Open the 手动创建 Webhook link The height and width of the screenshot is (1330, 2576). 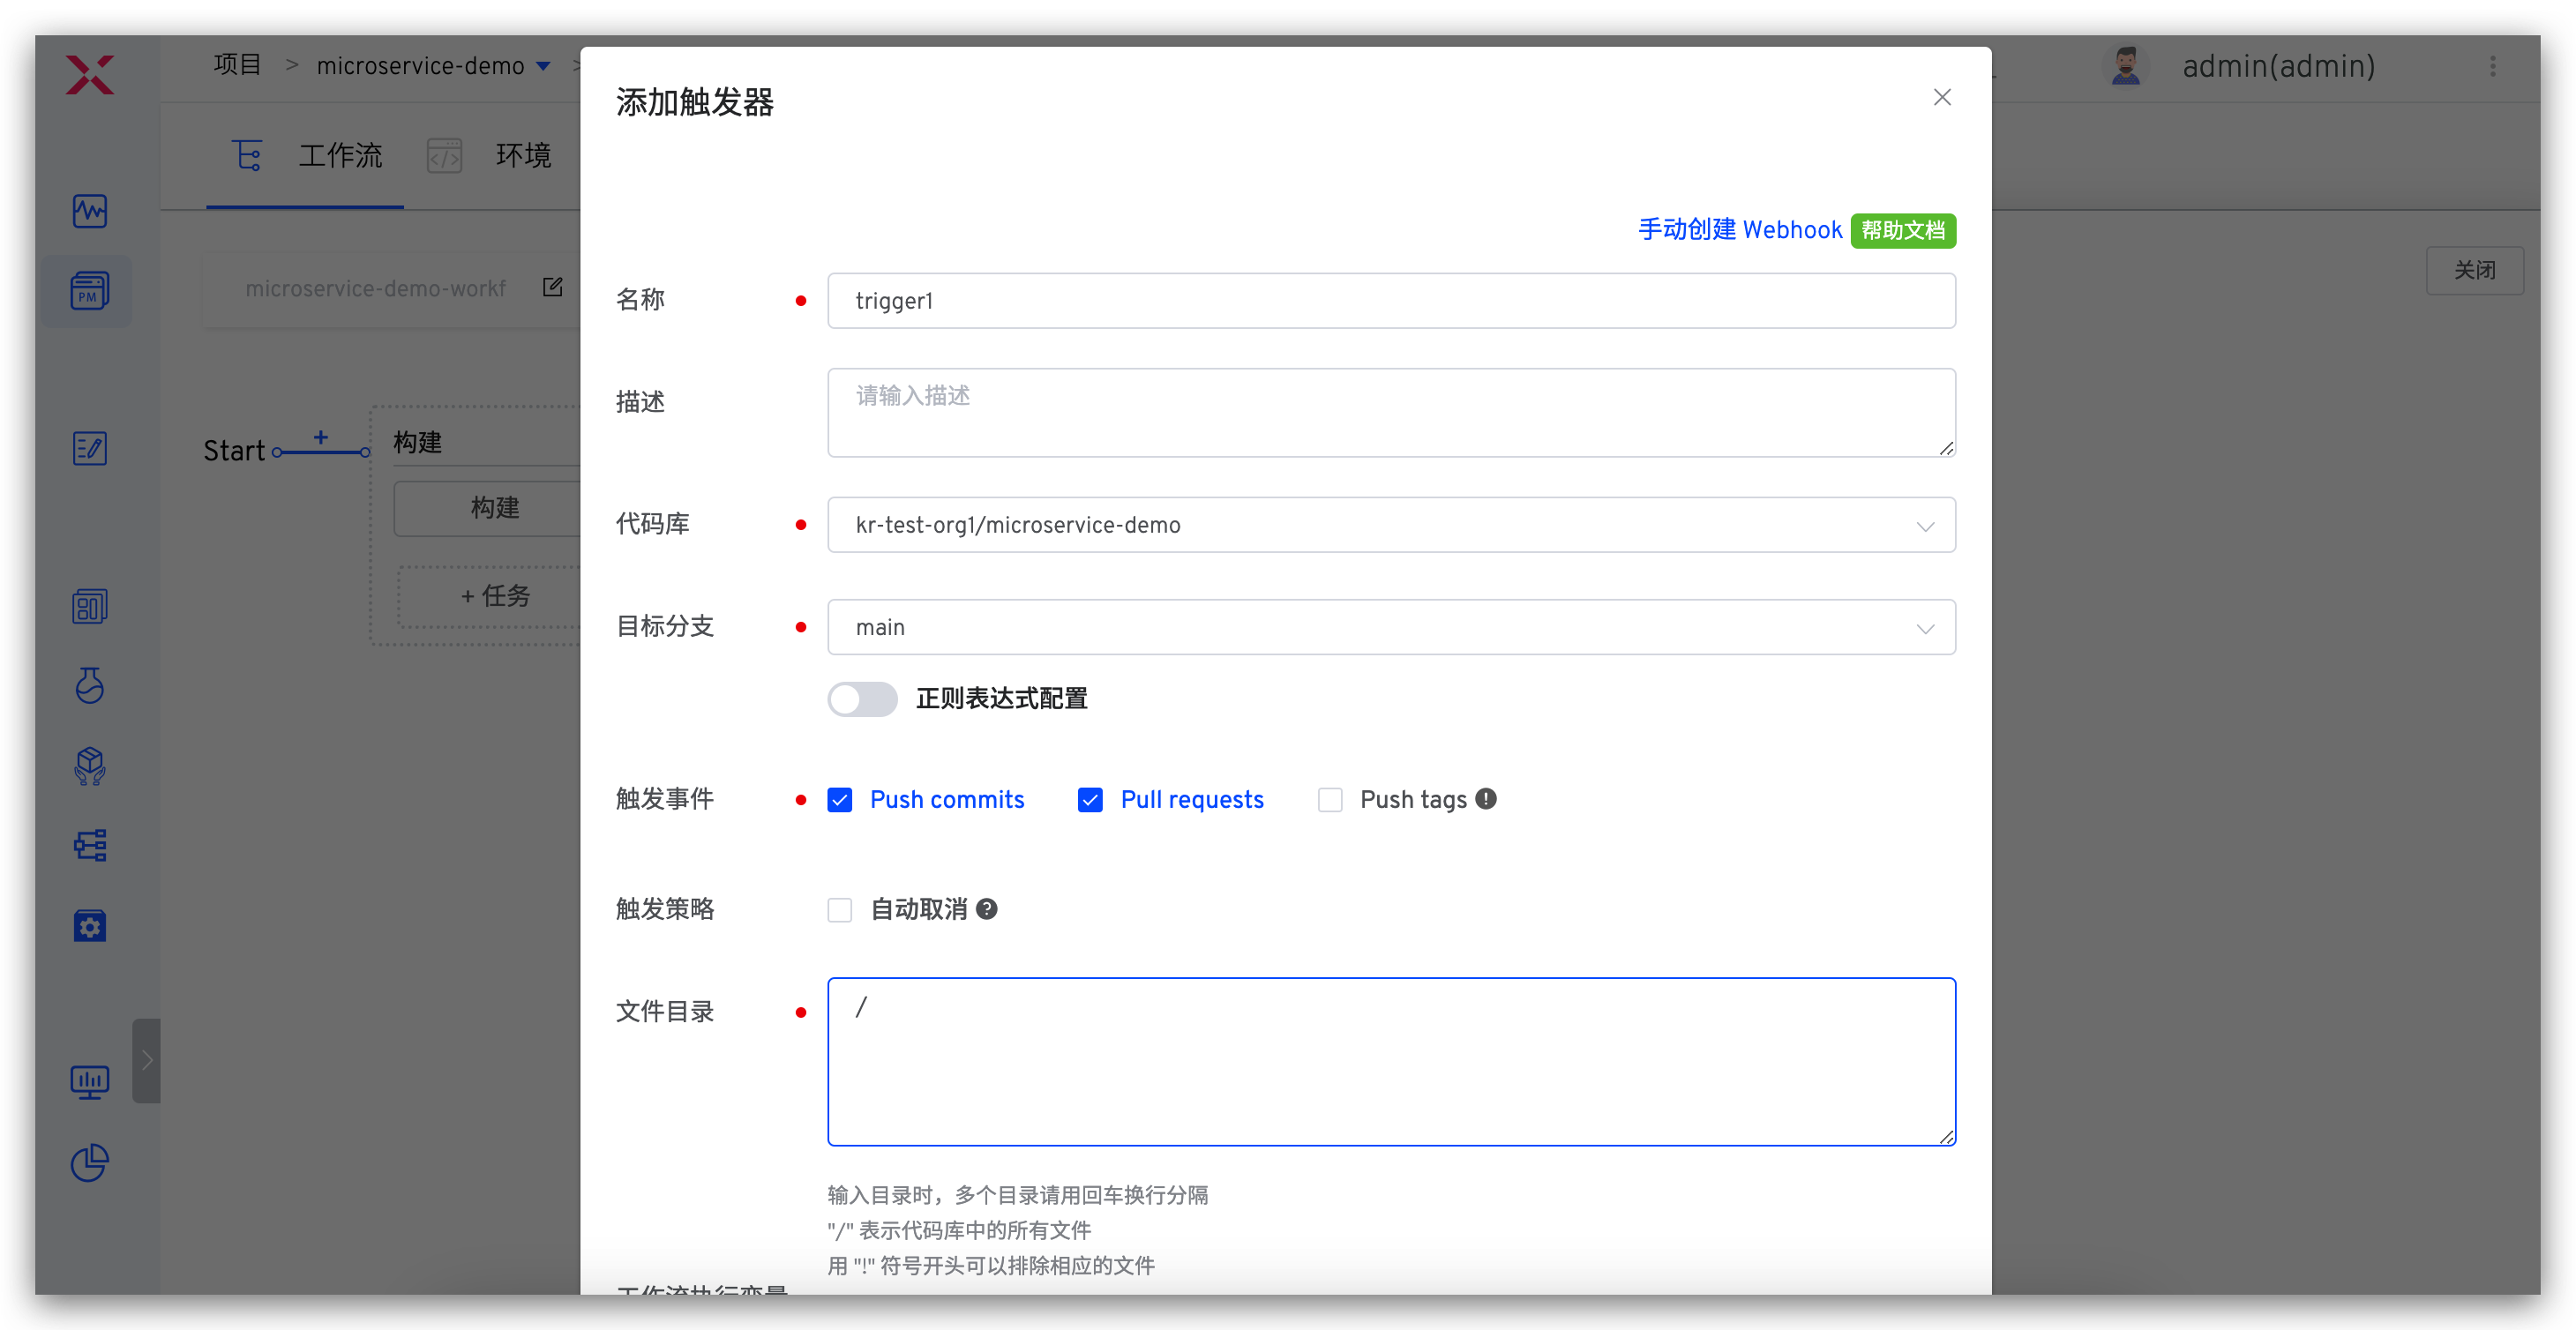(1739, 230)
